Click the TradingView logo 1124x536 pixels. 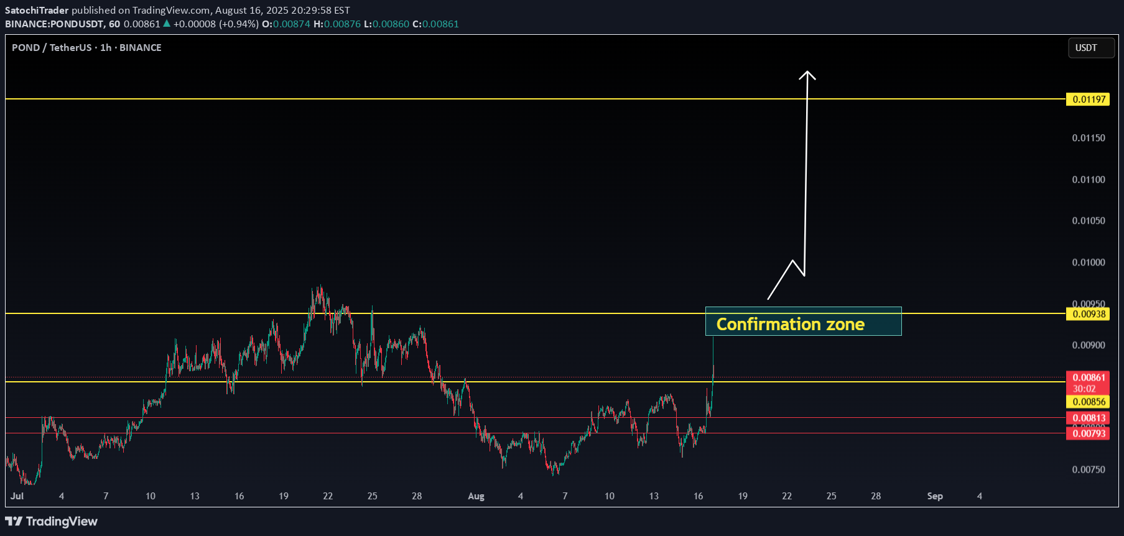point(52,521)
